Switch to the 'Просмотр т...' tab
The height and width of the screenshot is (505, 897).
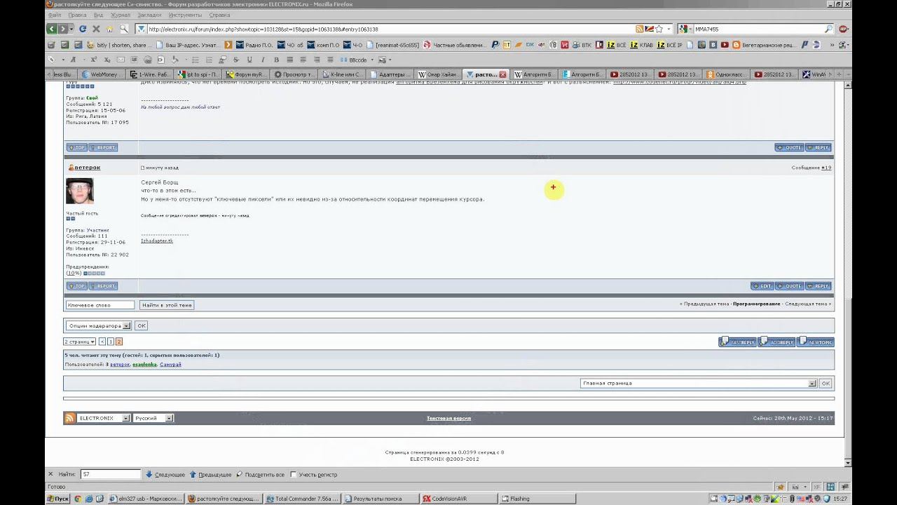(x=294, y=74)
